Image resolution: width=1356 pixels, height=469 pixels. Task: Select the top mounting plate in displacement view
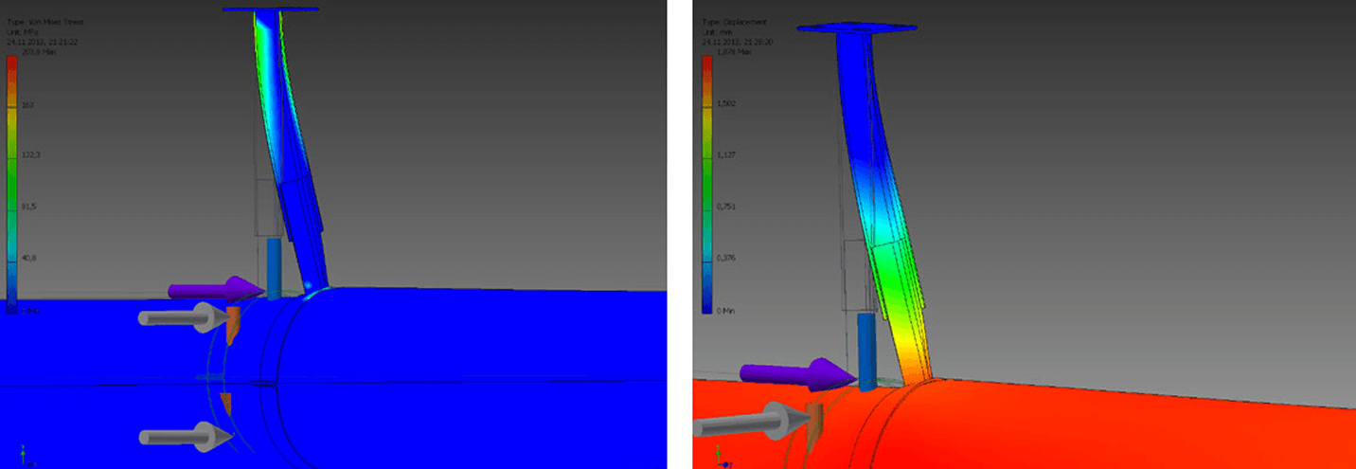(856, 28)
